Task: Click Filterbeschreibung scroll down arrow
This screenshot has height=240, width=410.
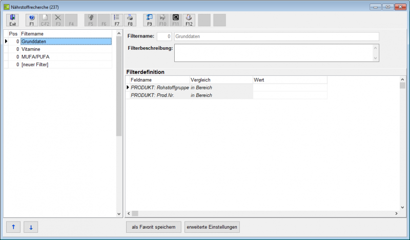Action: [x=376, y=58]
